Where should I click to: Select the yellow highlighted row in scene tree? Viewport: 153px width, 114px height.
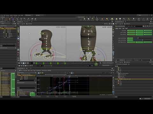8,28
